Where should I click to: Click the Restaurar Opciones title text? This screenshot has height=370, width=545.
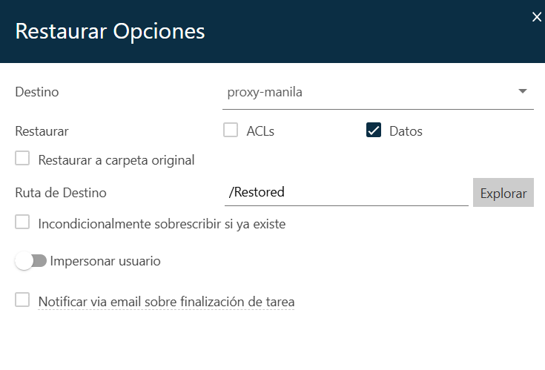110,32
